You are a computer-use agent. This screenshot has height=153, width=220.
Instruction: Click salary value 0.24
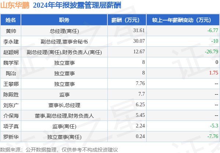[140, 136]
